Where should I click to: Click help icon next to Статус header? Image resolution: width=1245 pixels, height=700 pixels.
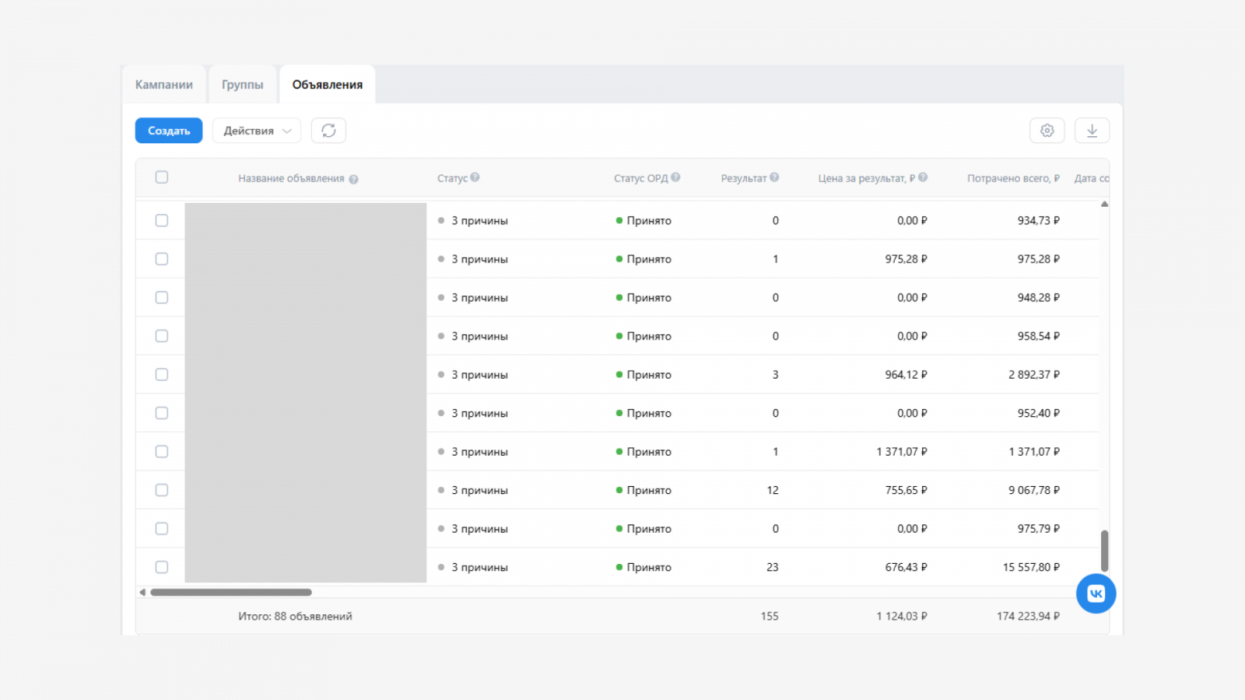coord(475,177)
